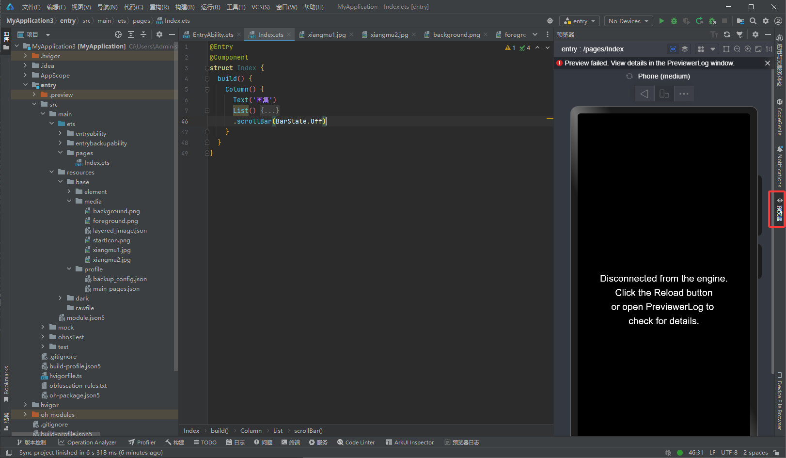Viewport: 786px width, 458px height.
Task: Collapse the media folder
Action: [x=69, y=201]
